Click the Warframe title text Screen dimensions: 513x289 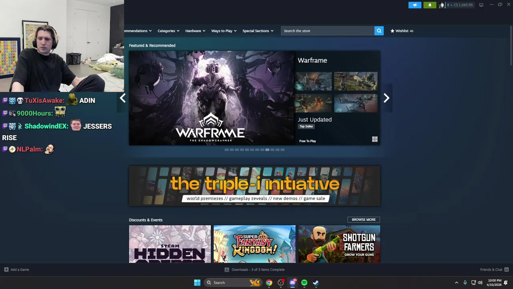[x=312, y=60]
